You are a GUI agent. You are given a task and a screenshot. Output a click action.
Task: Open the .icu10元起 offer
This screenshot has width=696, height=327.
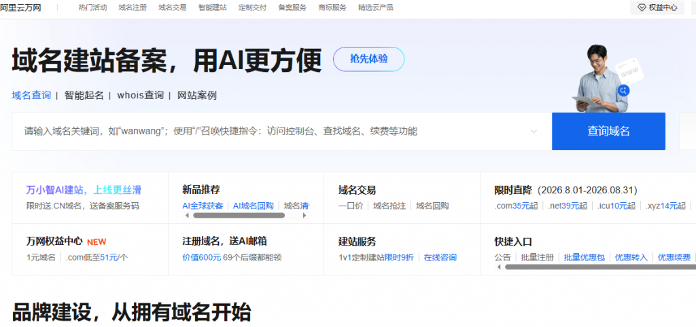[616, 206]
